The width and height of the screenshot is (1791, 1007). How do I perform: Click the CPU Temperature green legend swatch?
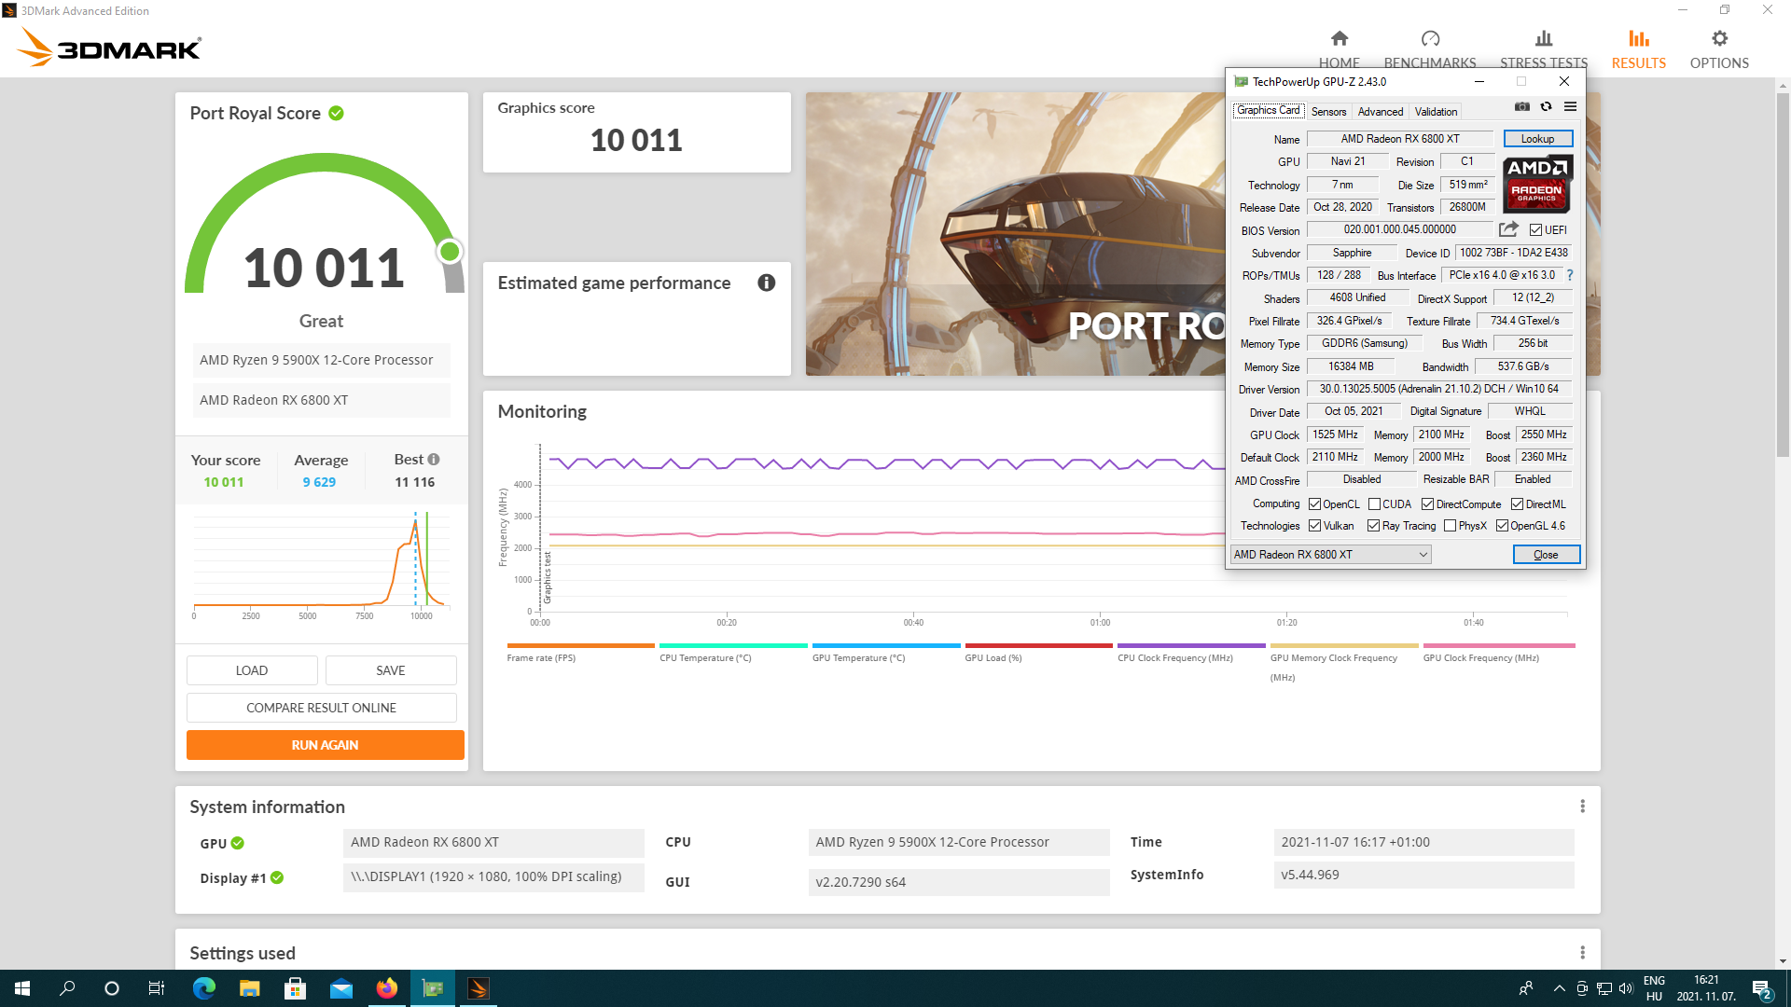pyautogui.click(x=733, y=645)
